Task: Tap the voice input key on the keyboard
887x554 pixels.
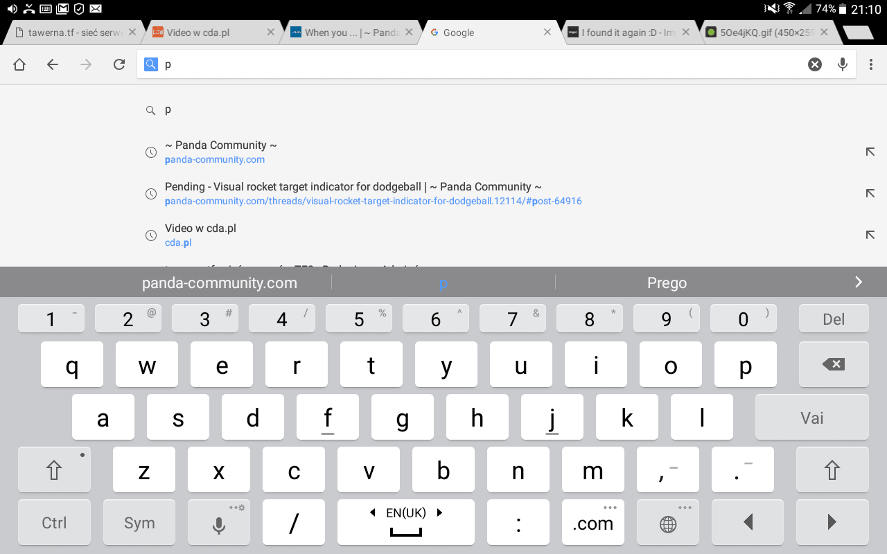Action: point(219,522)
